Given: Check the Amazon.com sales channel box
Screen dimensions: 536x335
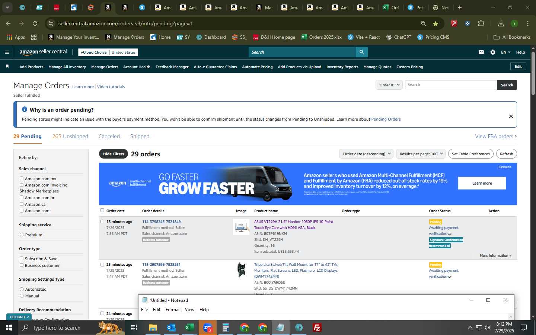Looking at the screenshot, I should pyautogui.click(x=22, y=211).
